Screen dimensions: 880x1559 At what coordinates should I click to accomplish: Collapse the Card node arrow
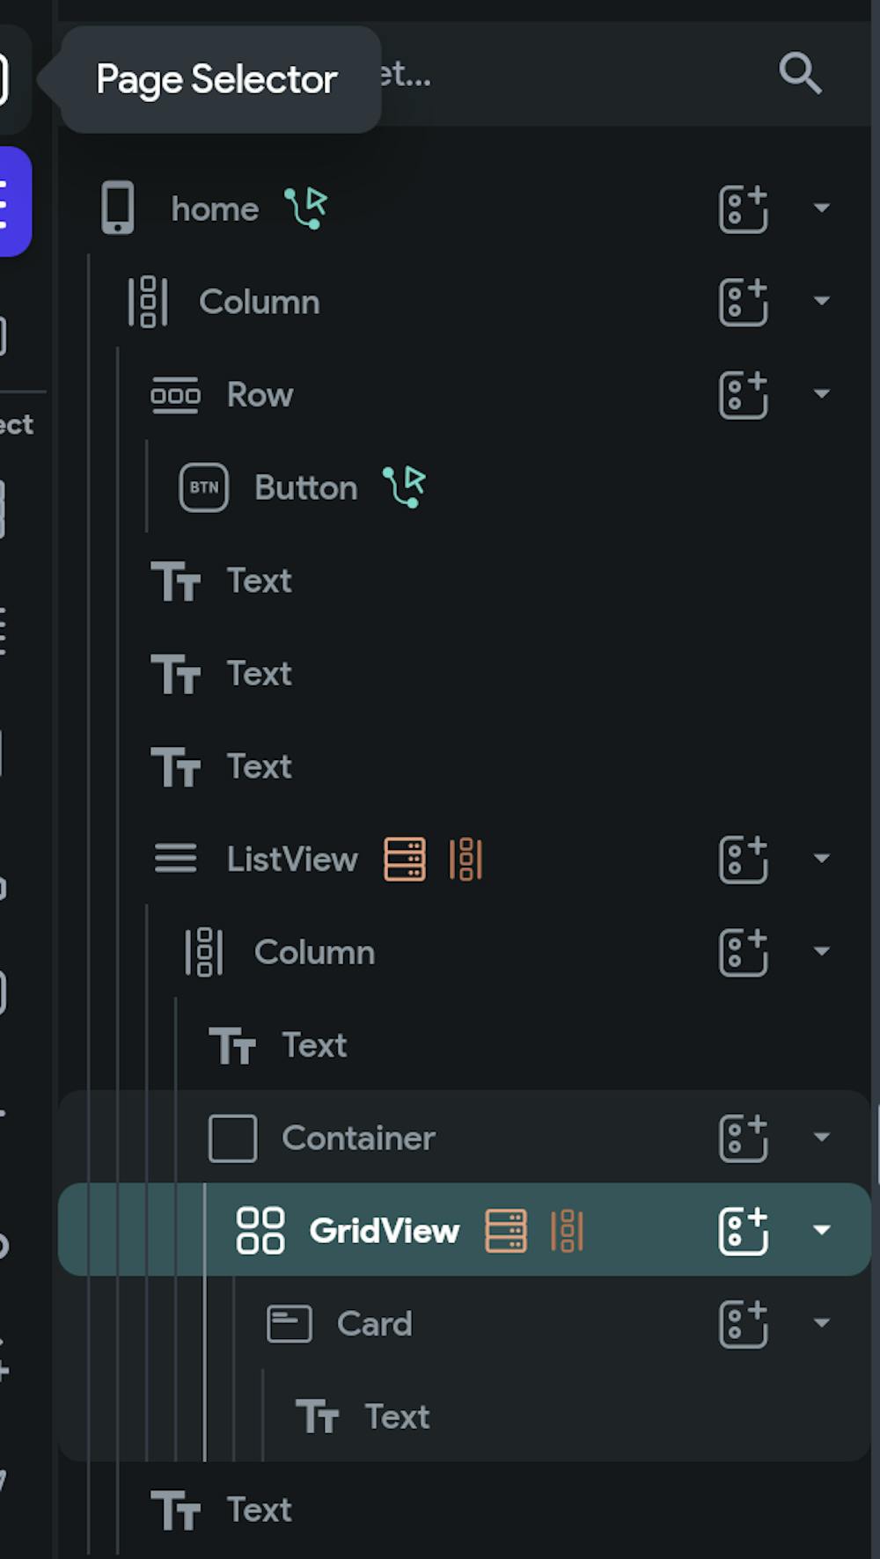point(822,1323)
